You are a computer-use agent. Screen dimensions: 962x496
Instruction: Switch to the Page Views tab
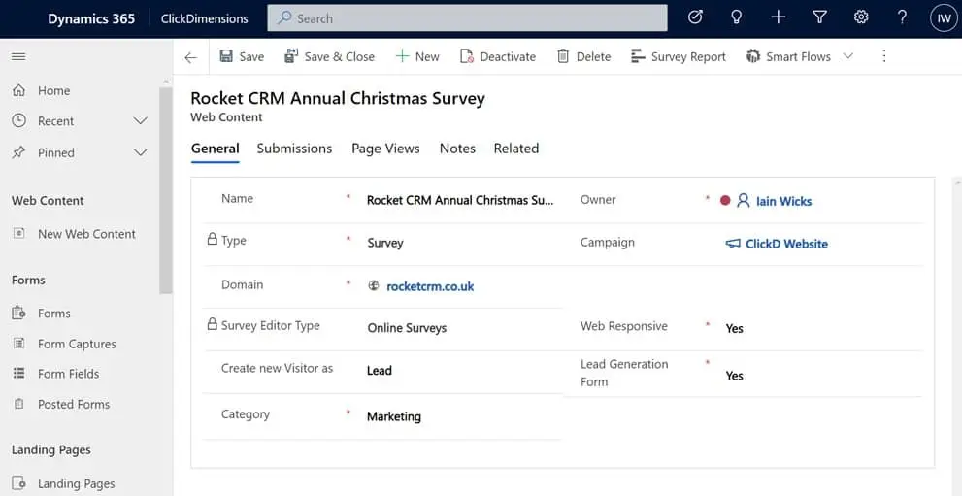(386, 149)
